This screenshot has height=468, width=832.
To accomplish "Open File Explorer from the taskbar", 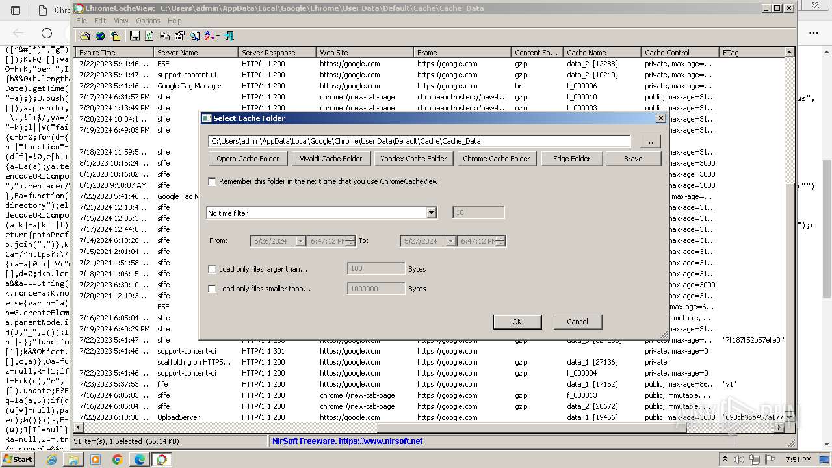I will pos(73,460).
